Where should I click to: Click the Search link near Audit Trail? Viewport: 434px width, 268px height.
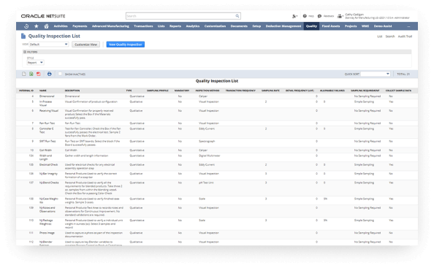pos(390,37)
